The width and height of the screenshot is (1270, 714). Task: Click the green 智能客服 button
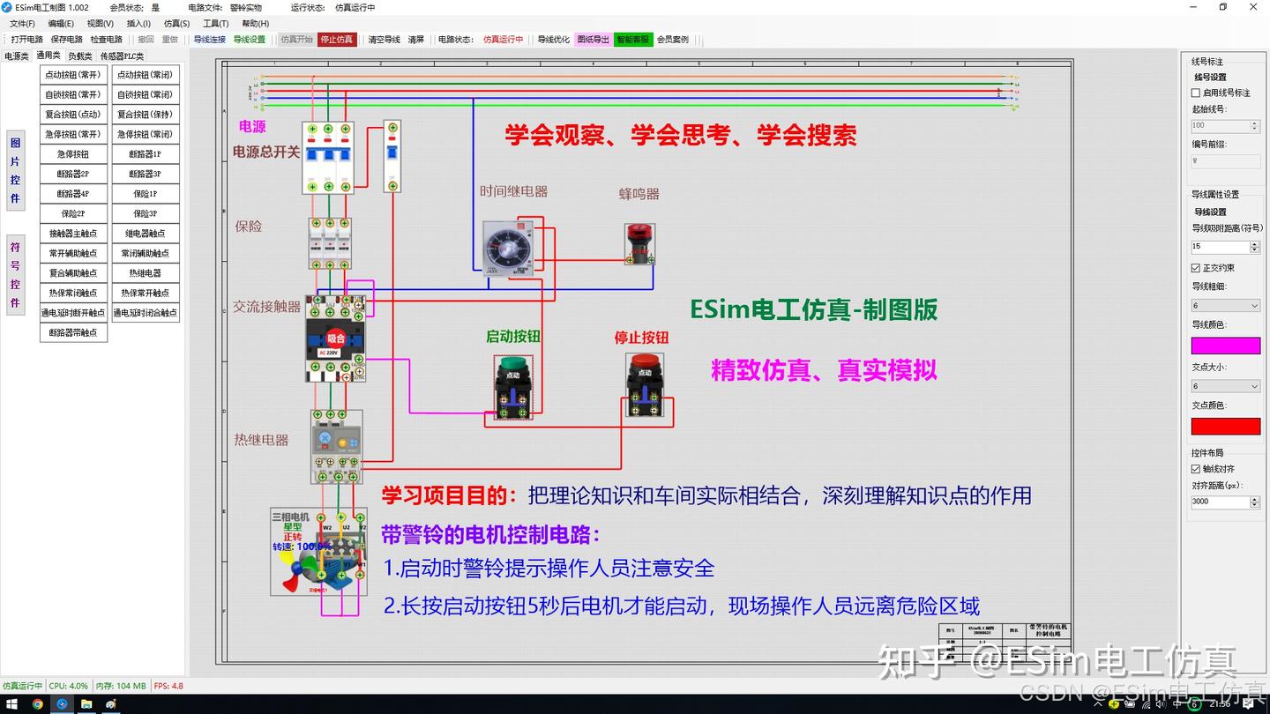633,40
